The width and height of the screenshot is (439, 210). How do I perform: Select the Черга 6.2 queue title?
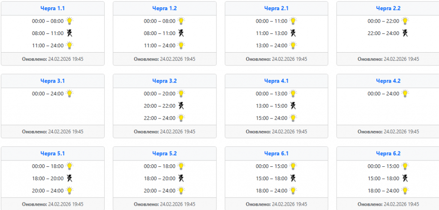[x=388, y=154]
